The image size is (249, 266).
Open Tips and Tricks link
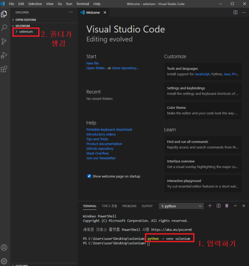click(x=97, y=139)
